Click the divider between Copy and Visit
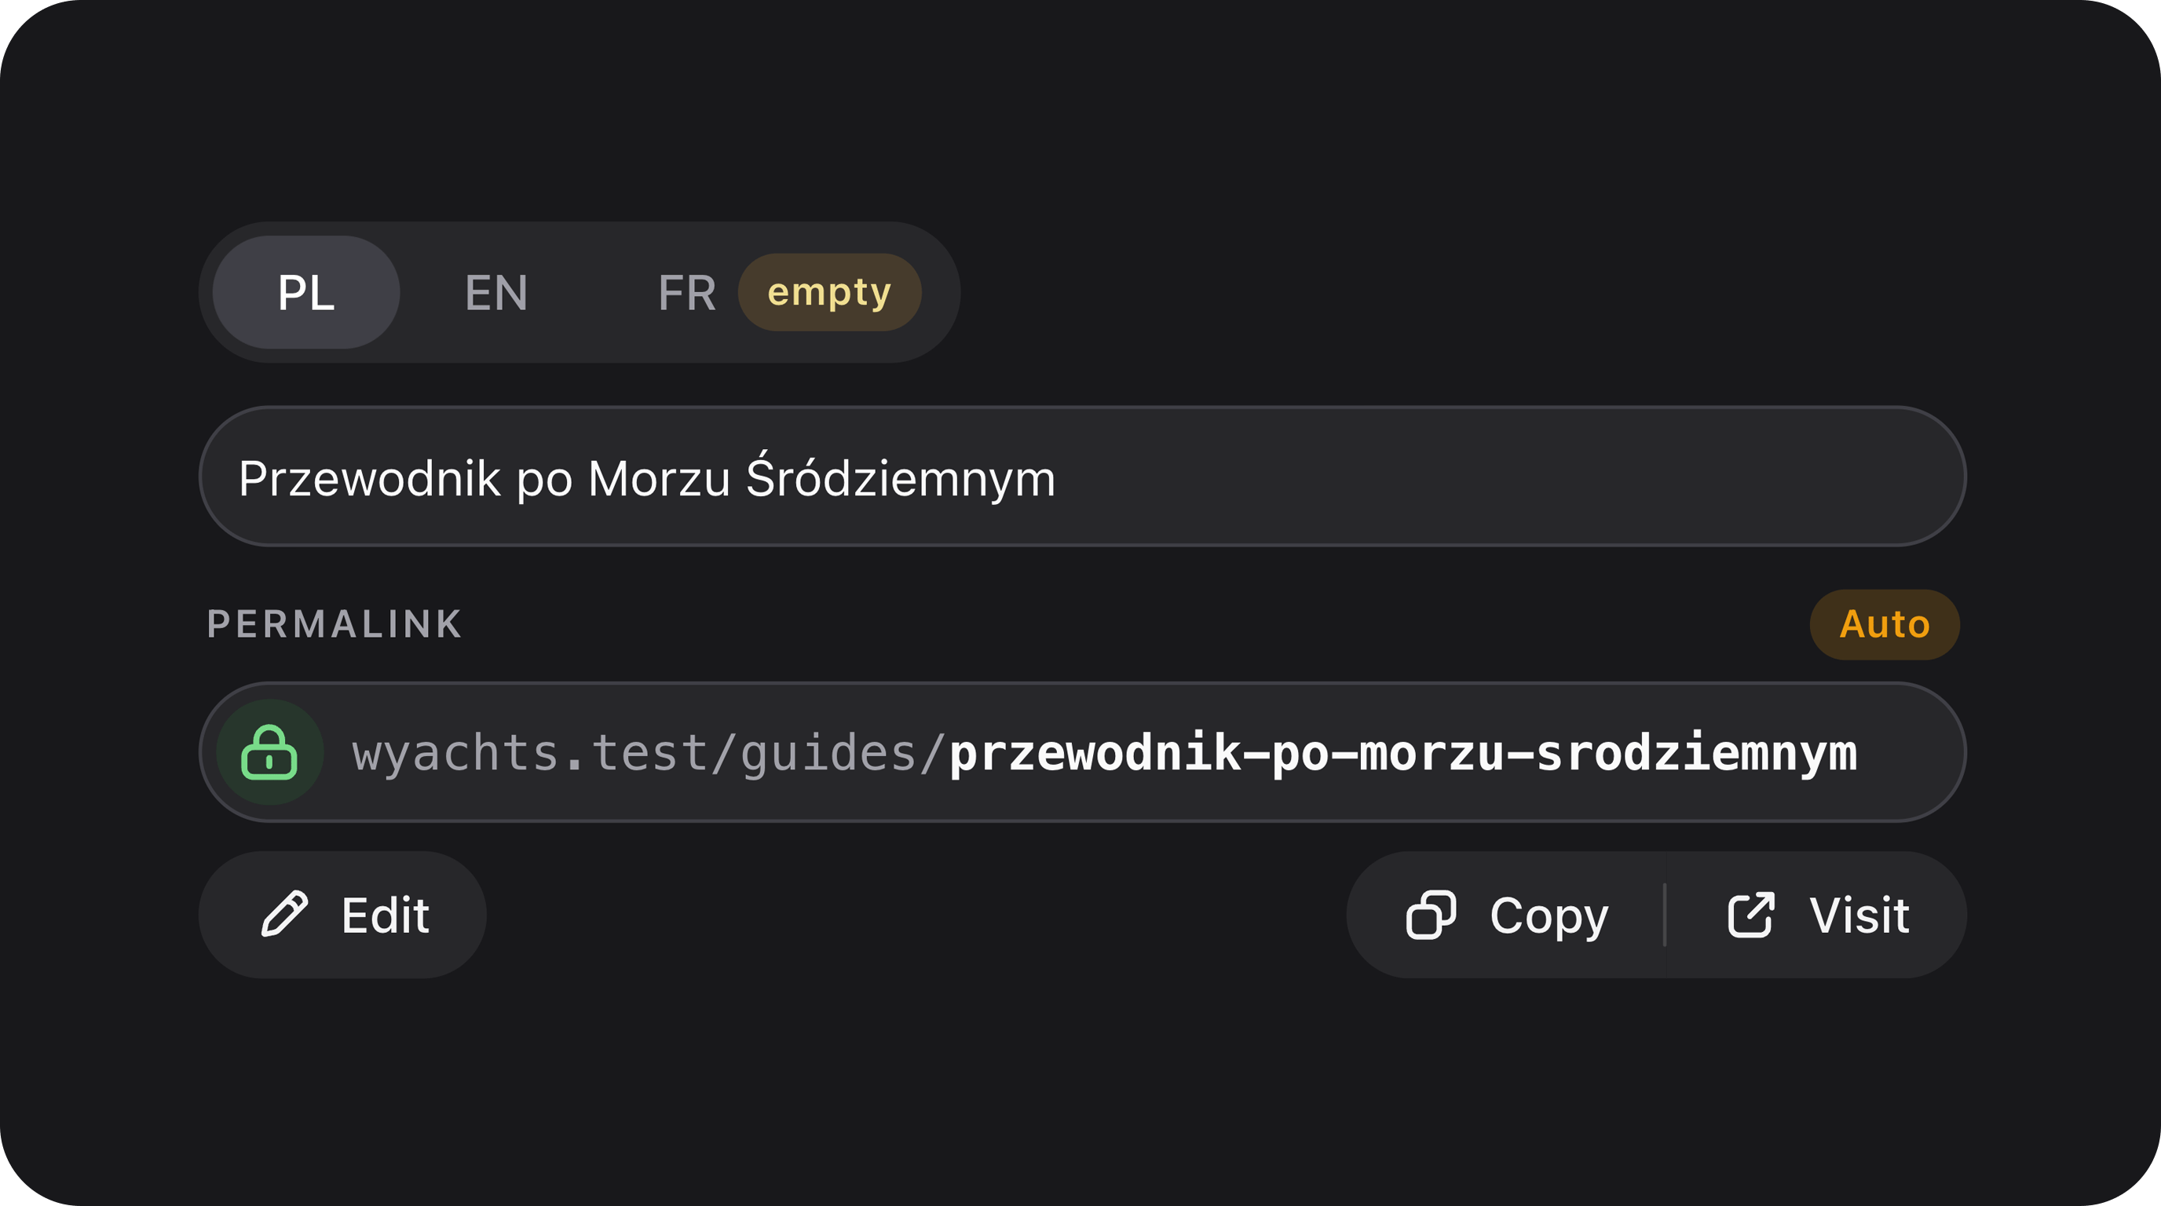This screenshot has width=2161, height=1206. tap(1665, 915)
